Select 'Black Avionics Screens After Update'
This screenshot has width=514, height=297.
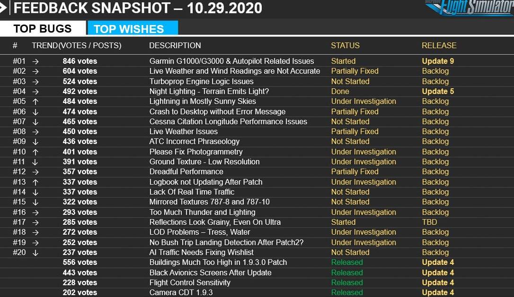click(x=211, y=273)
